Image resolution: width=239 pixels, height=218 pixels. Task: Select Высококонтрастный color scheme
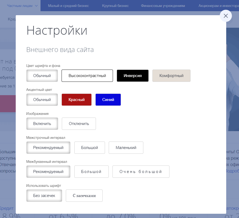click(x=87, y=76)
